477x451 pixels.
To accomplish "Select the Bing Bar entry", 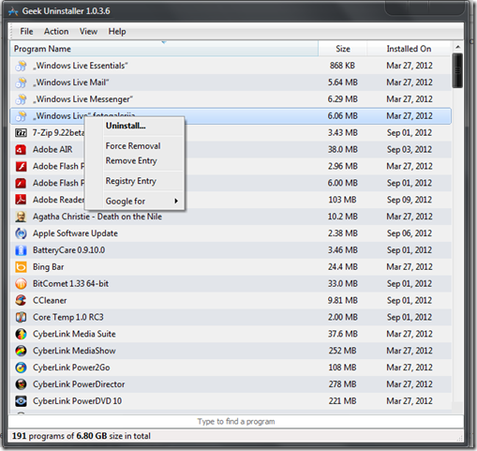I will click(x=49, y=267).
